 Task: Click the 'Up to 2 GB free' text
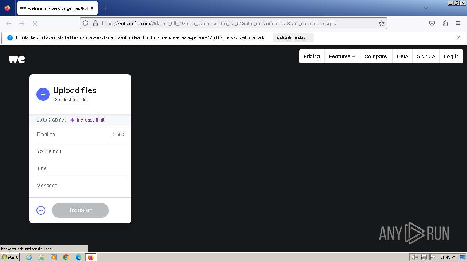tap(51, 120)
